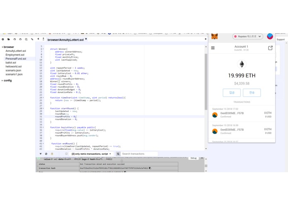288x205 pixels.
Task: Copy the transaction hash value
Action: (x=150, y=168)
